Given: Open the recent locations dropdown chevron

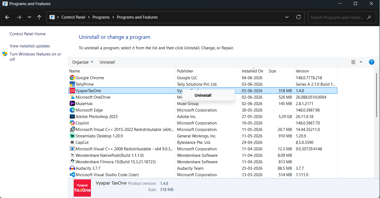Looking at the screenshot, I should (x=29, y=17).
